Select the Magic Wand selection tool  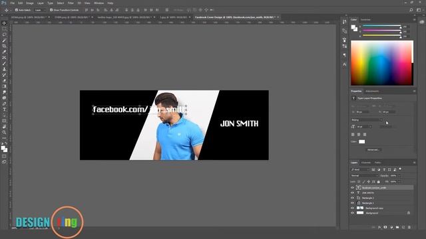pyautogui.click(x=4, y=40)
